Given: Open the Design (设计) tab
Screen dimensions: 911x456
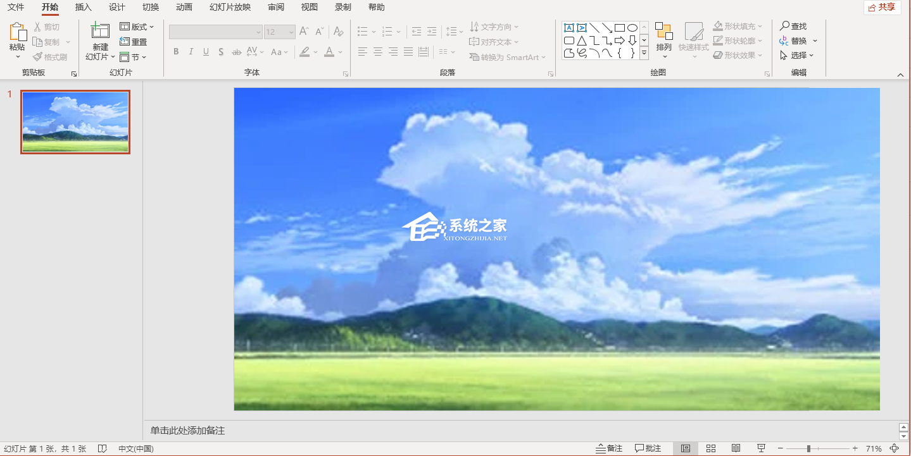Looking at the screenshot, I should [x=116, y=8].
